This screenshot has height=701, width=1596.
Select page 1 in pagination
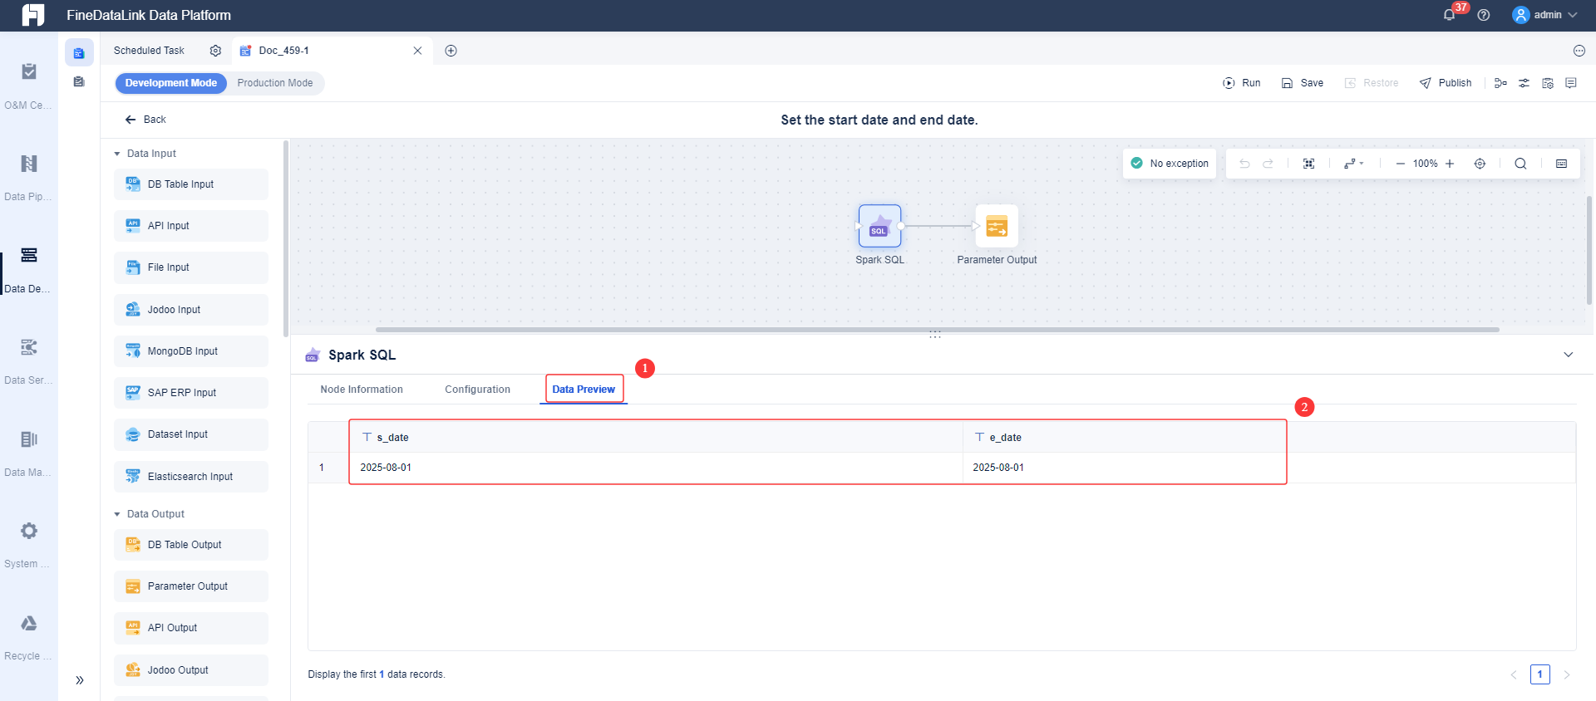pos(1539,674)
